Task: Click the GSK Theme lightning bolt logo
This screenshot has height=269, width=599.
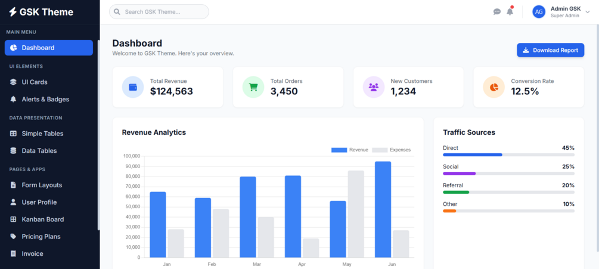Action: [x=13, y=12]
